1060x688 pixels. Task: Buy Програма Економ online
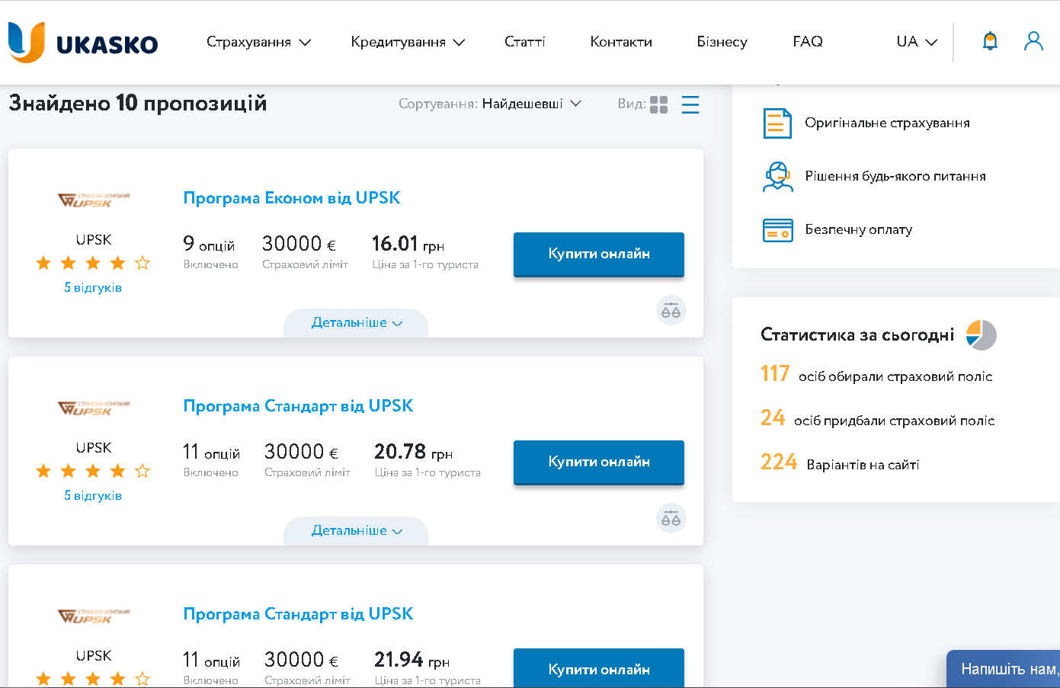599,254
